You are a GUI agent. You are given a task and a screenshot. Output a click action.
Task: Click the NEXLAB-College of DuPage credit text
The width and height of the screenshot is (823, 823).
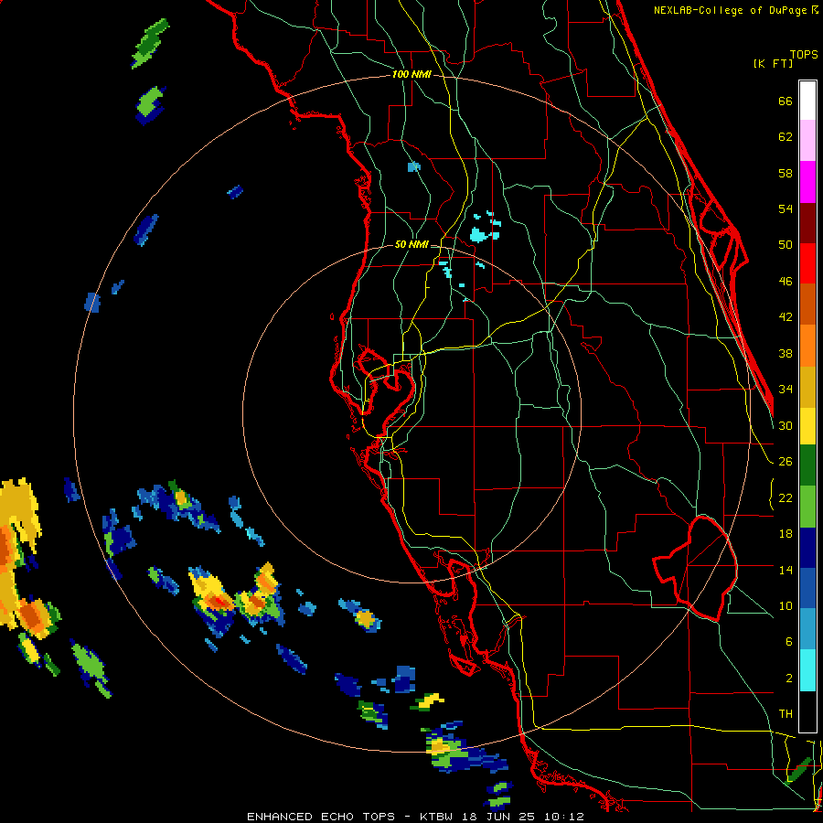pyautogui.click(x=732, y=10)
